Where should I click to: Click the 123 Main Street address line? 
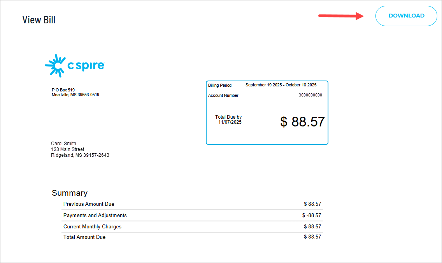click(68, 149)
